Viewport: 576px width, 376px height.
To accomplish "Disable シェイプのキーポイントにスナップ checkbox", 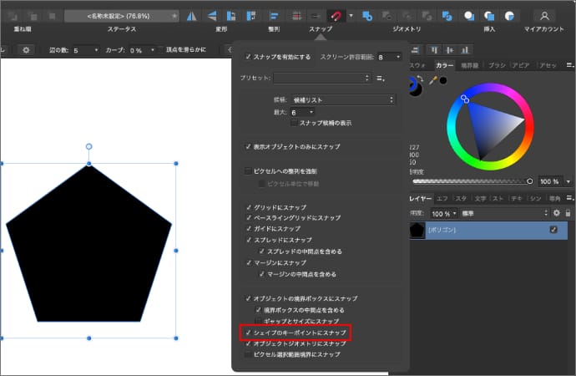I will (247, 334).
